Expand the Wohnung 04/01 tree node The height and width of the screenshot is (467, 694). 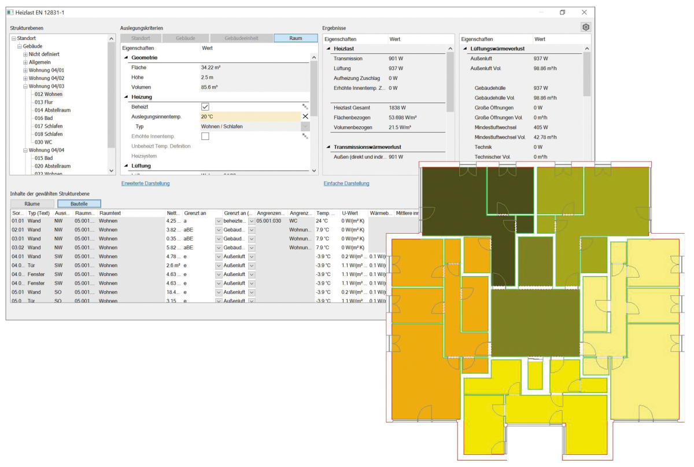tap(25, 71)
